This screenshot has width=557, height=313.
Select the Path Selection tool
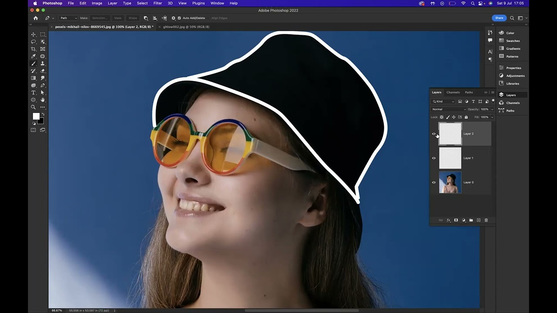tap(43, 93)
